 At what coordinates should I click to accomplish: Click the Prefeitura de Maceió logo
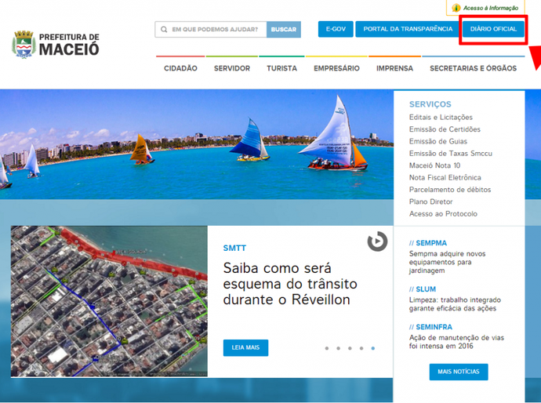click(x=56, y=44)
